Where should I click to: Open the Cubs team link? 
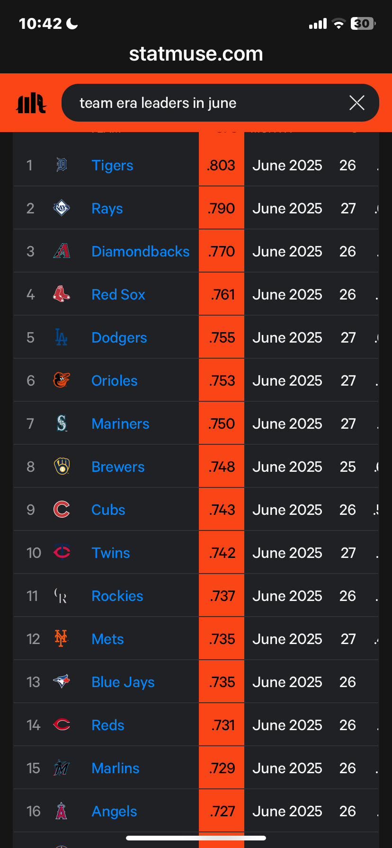[x=108, y=510]
